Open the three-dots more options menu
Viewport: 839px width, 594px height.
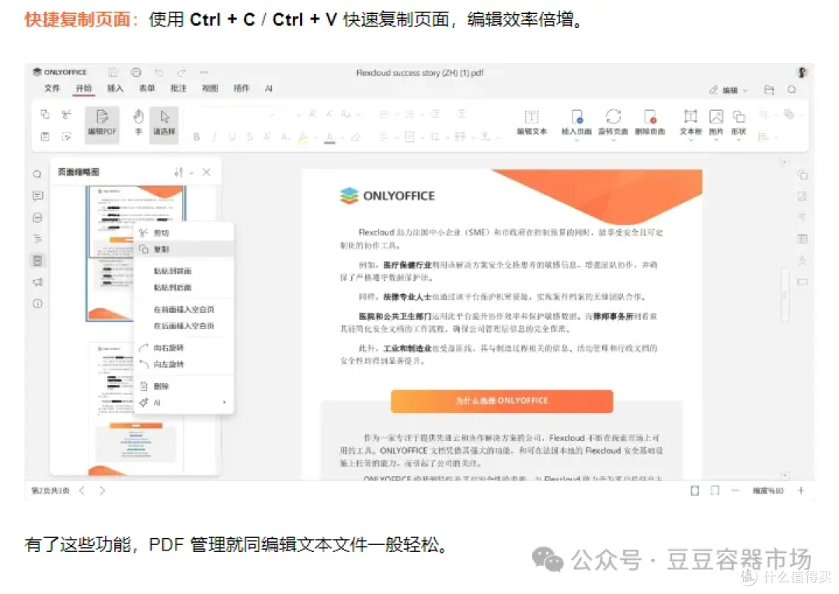point(204,72)
